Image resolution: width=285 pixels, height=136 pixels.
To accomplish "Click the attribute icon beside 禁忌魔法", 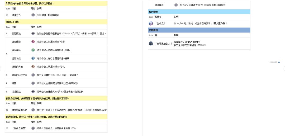I will pyautogui.click(x=33, y=34).
